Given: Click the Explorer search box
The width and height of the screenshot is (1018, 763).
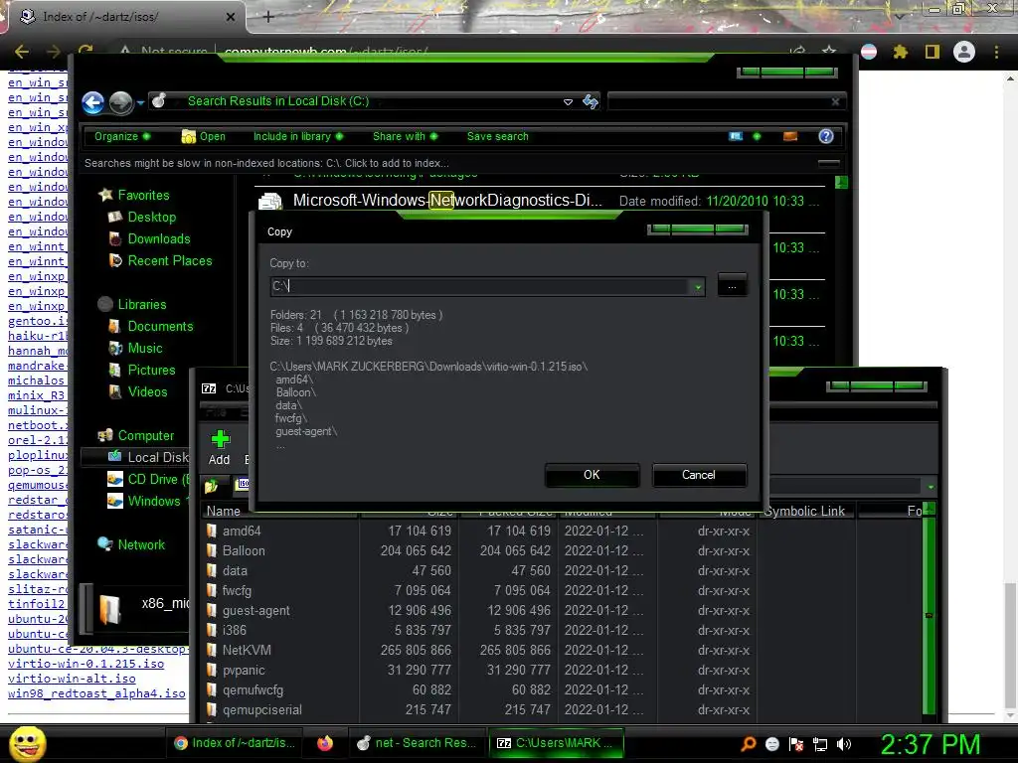Looking at the screenshot, I should pos(727,102).
